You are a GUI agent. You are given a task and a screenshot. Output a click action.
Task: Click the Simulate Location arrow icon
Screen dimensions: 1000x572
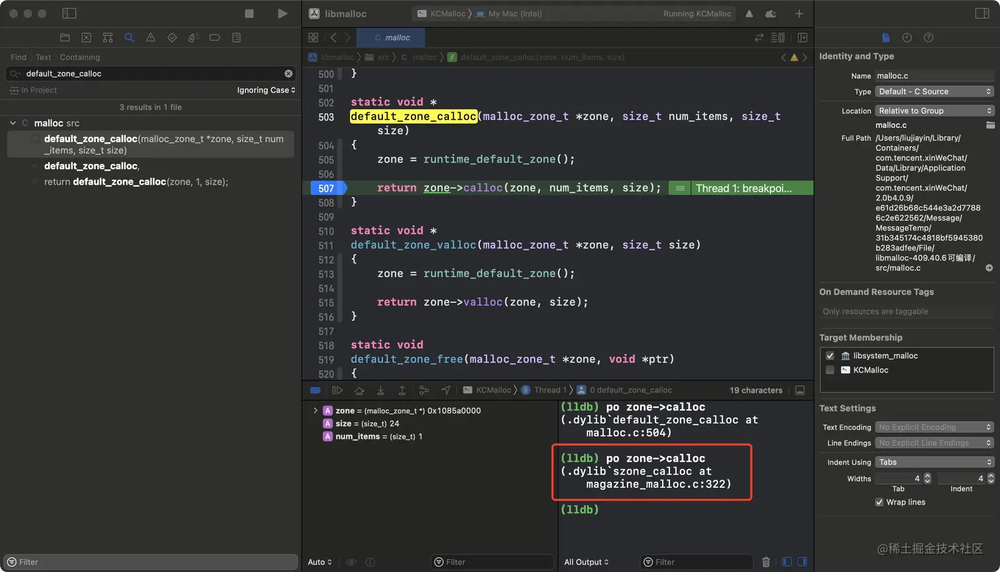[446, 390]
